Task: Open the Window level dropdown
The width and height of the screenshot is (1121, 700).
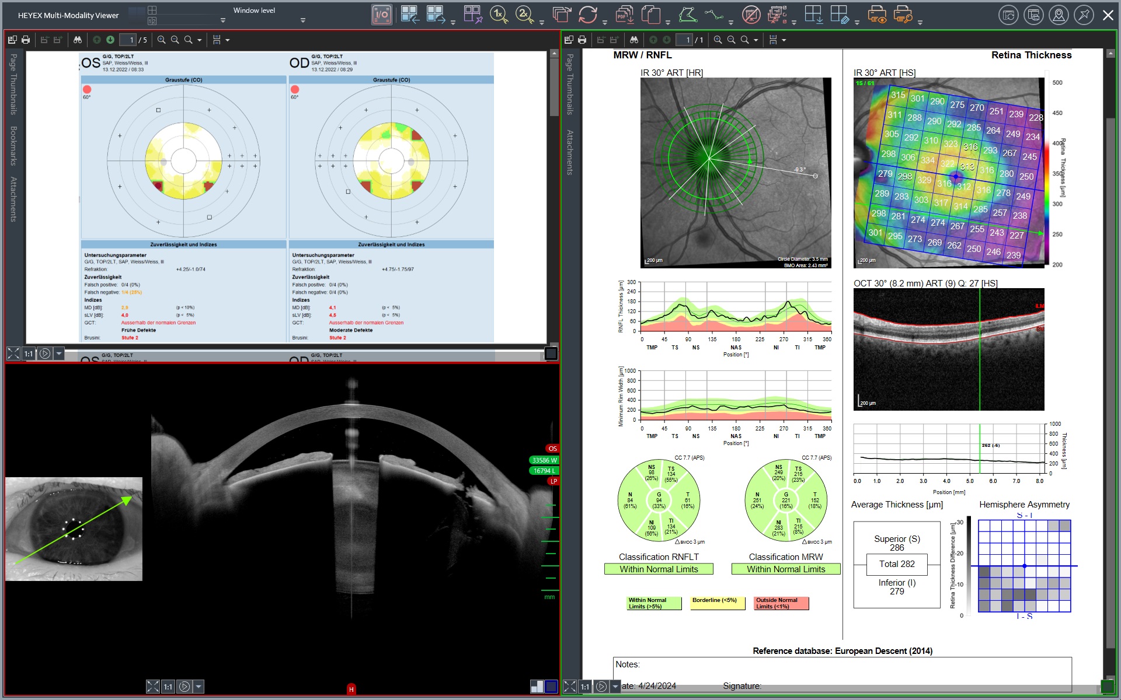Action: (x=302, y=20)
